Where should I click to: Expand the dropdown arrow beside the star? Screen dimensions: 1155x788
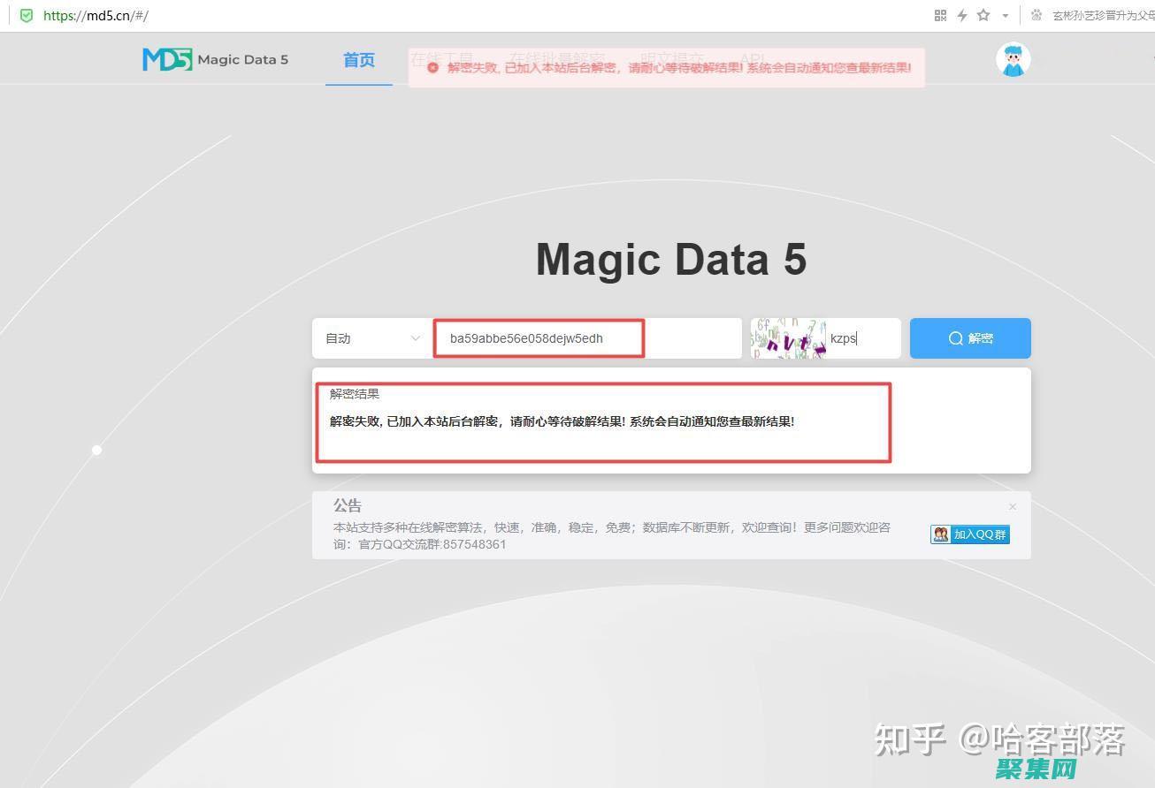coord(1005,16)
